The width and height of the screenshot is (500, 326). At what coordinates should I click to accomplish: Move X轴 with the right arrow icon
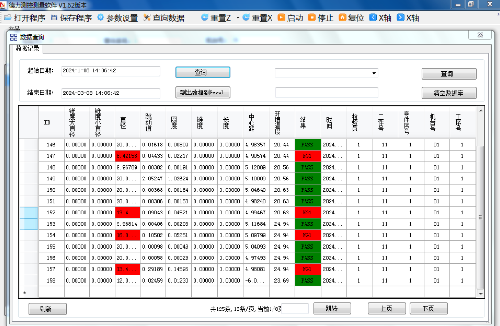(x=400, y=18)
